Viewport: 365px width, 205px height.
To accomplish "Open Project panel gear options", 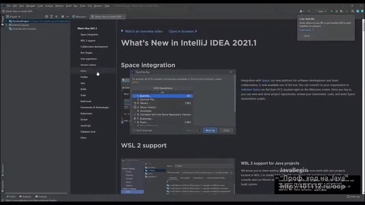I will click(x=63, y=17).
